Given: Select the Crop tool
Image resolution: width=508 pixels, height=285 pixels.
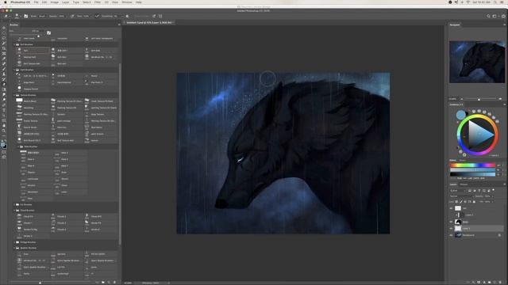Looking at the screenshot, I should tap(4, 48).
